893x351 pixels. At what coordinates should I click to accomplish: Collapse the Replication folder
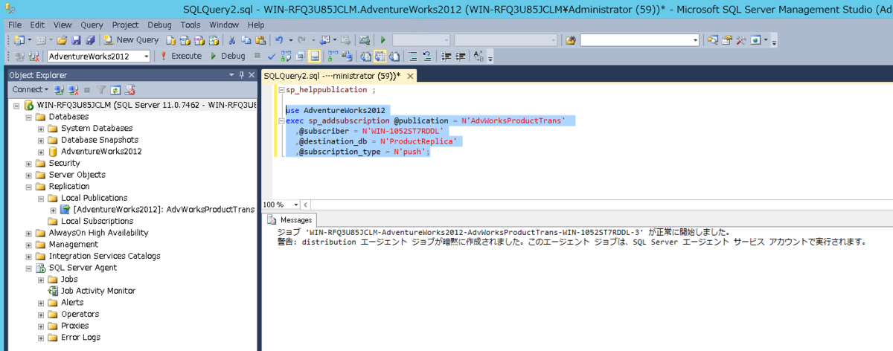click(x=30, y=187)
